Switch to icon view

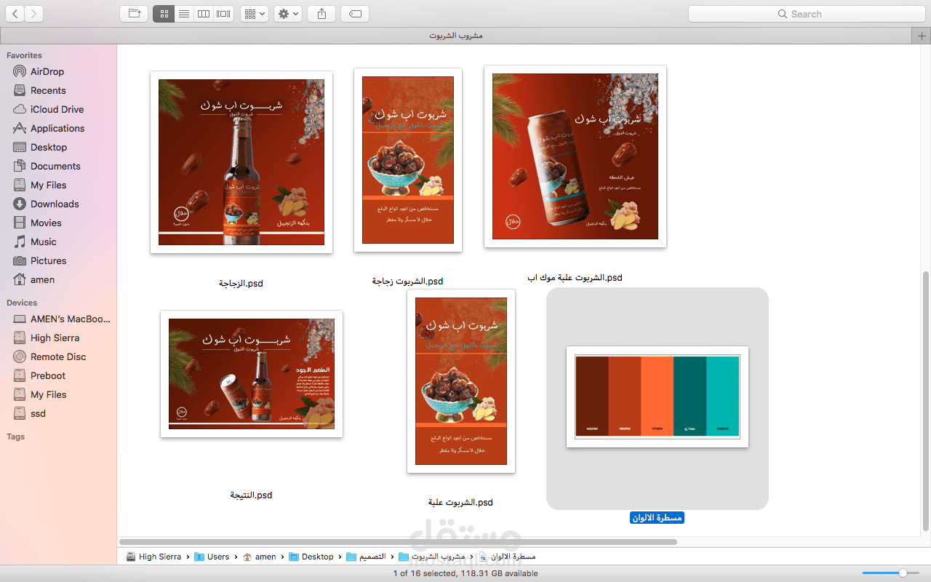164,14
